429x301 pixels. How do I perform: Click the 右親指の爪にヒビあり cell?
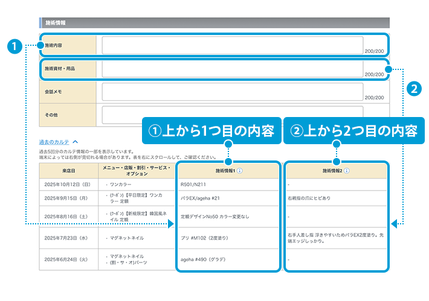309,198
